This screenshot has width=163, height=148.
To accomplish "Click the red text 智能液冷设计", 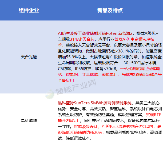I will (86, 127).
